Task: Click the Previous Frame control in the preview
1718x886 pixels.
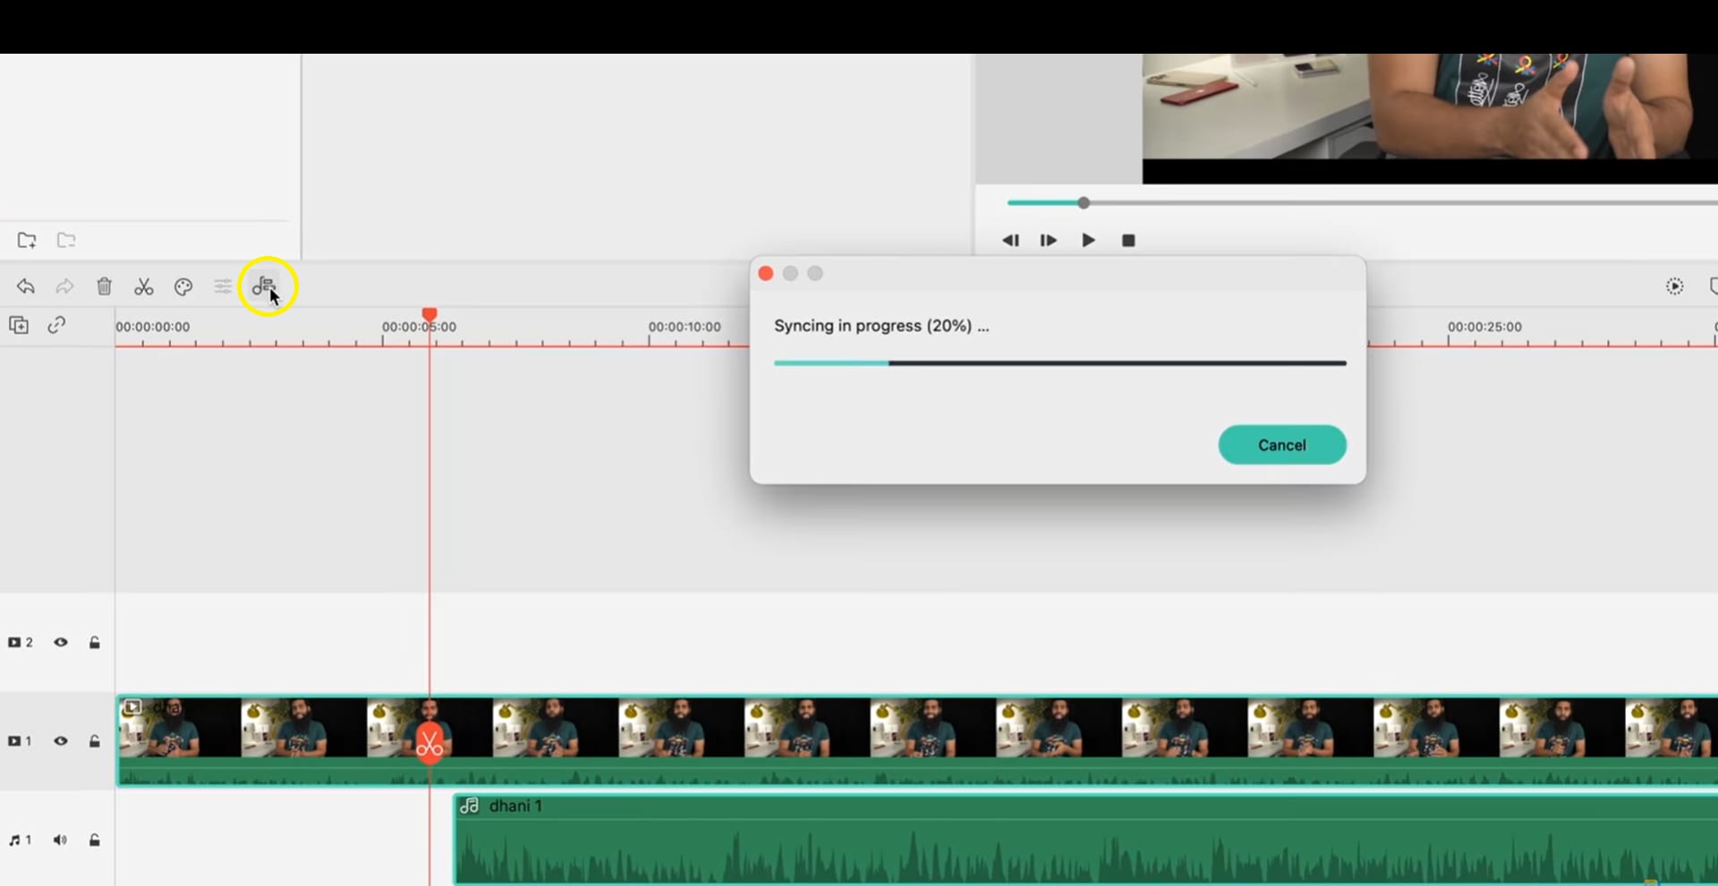Action: 1010,240
